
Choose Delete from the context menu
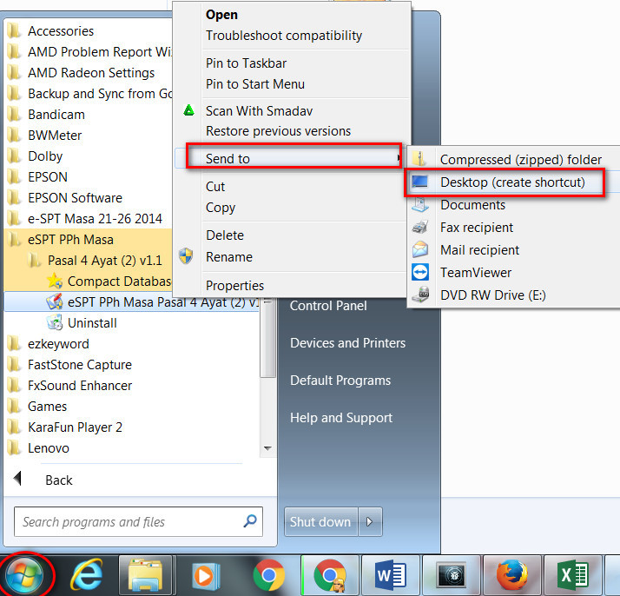pyautogui.click(x=225, y=235)
